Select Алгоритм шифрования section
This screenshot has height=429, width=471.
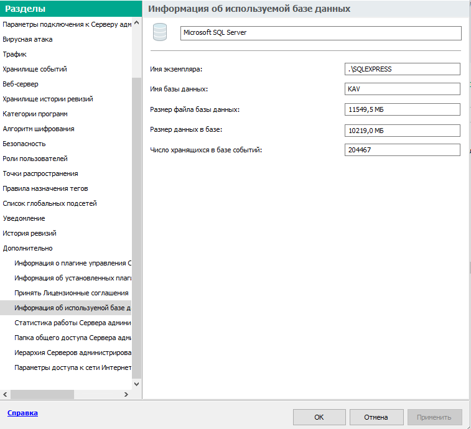coord(39,129)
